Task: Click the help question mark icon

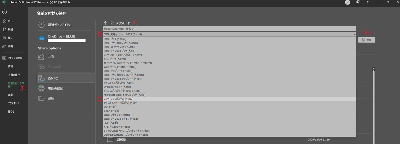Action: [368, 2]
